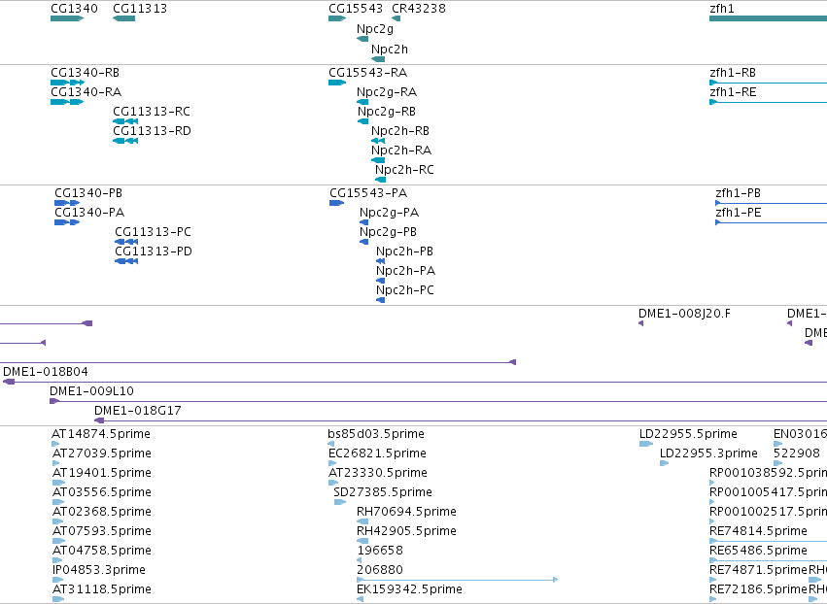Click feature 206880
Viewport: 827px width, 604px height.
pos(380,570)
